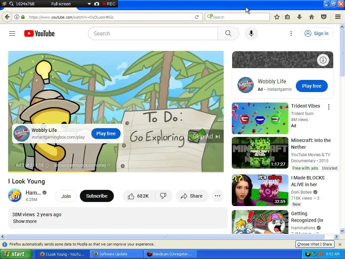Open ad info icon in sidebar banner
This screenshot has height=259, width=345.
[323, 60]
